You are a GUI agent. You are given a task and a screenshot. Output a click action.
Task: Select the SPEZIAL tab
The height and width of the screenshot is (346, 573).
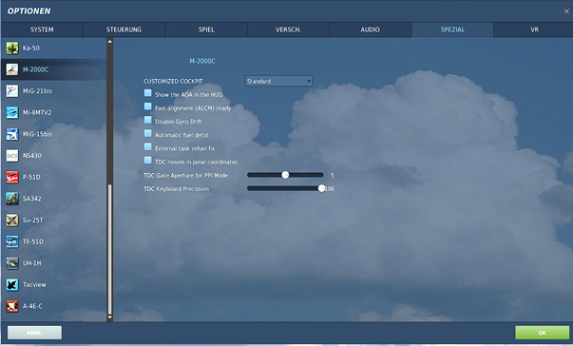[x=452, y=29]
